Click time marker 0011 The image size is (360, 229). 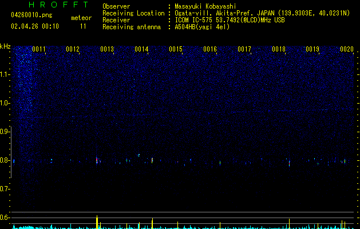coord(39,49)
